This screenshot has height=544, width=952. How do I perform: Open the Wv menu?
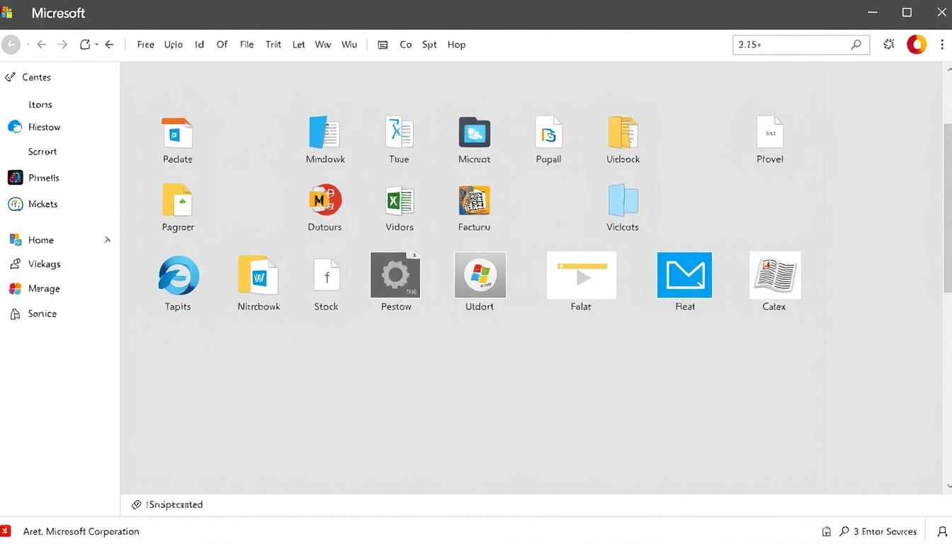click(323, 45)
